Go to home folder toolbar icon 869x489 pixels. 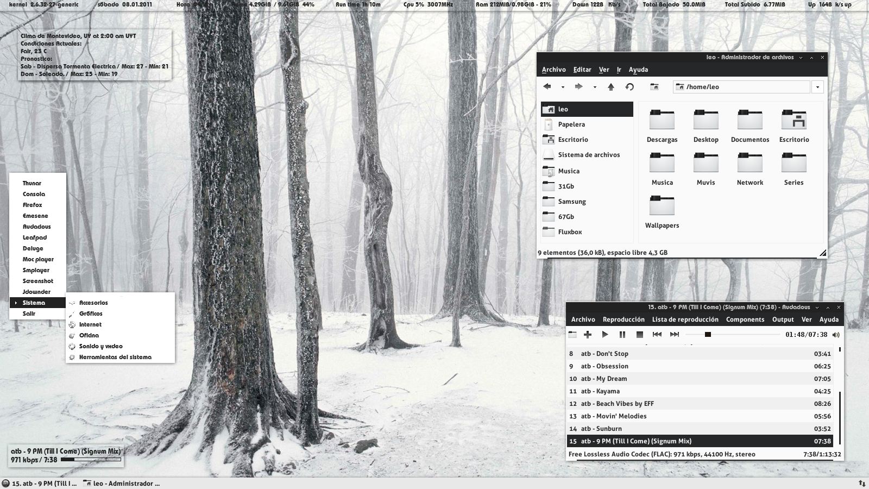coord(654,87)
